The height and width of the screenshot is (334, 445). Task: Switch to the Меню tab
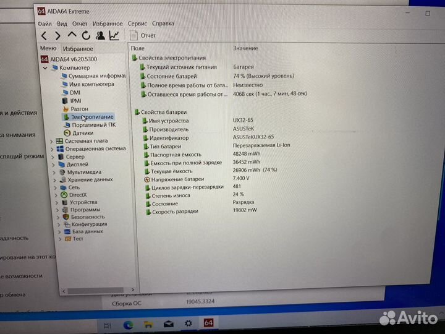pos(48,48)
